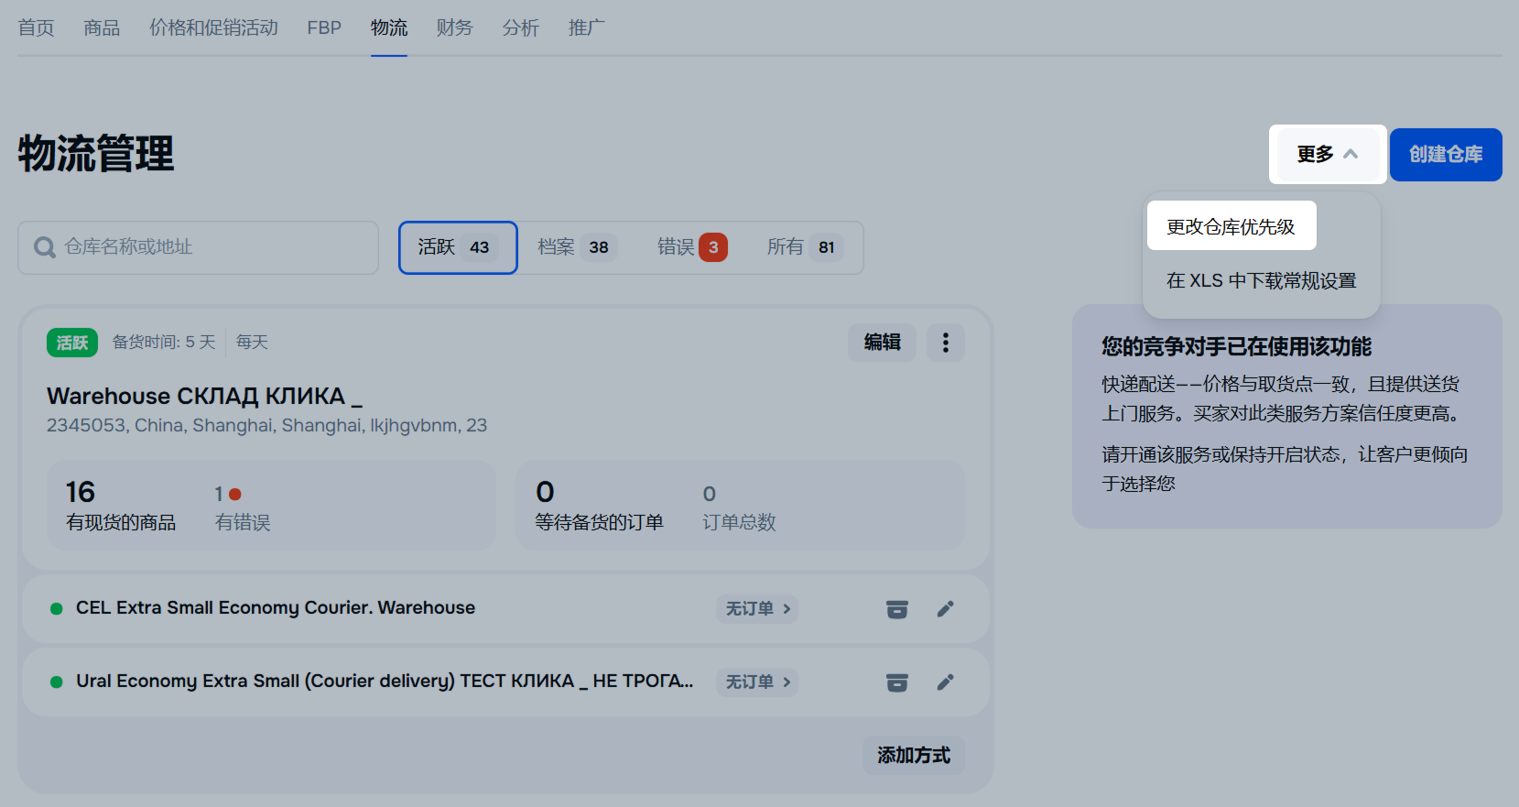Switch to the 档案 filter tab
This screenshot has width=1519, height=807.
pyautogui.click(x=573, y=247)
